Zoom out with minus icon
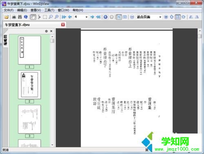Image resolution: width=204 pixels, height=154 pixels. 132,17
